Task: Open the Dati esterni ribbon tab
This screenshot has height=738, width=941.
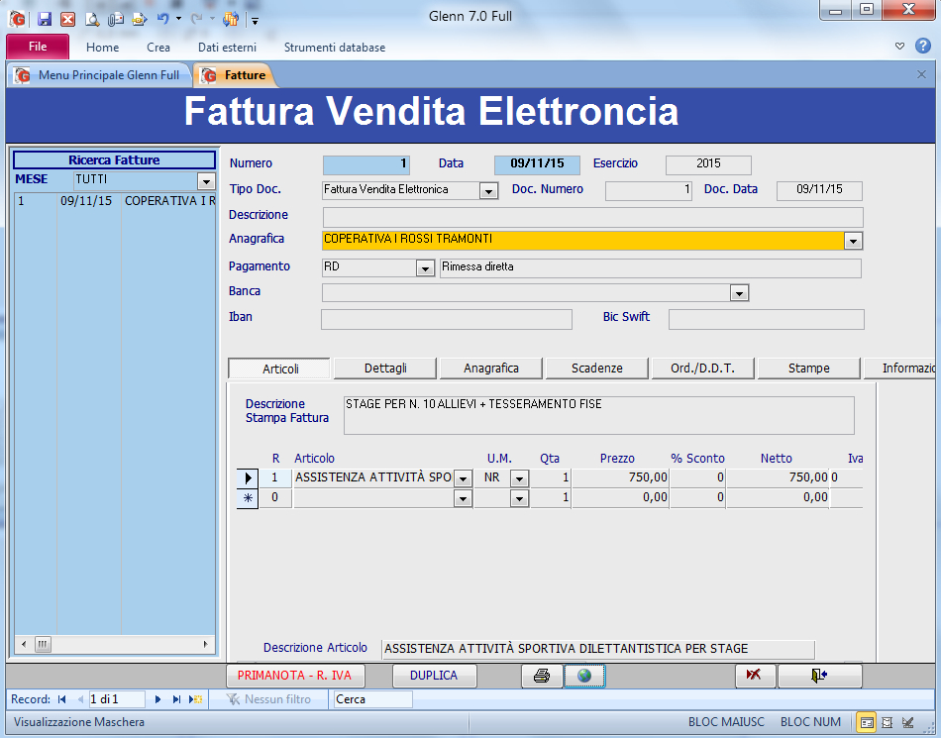Action: [x=228, y=47]
